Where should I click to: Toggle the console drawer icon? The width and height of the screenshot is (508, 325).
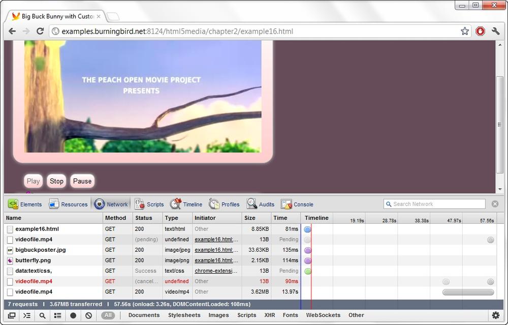pos(27,315)
